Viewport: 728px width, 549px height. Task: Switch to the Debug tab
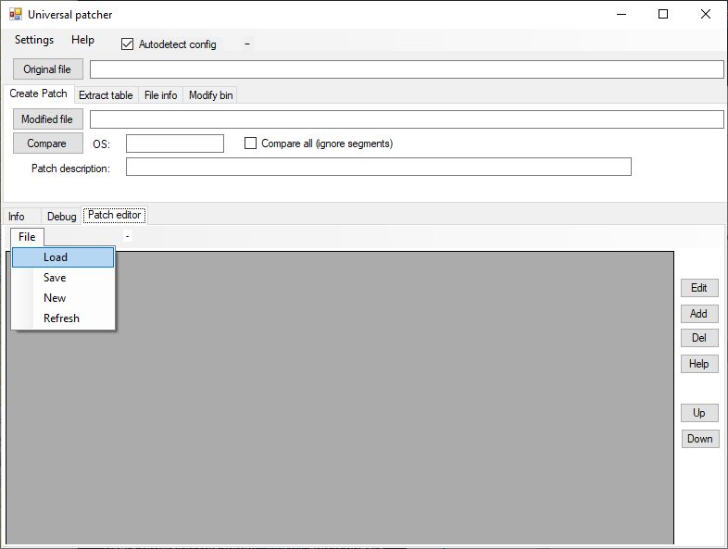point(61,217)
